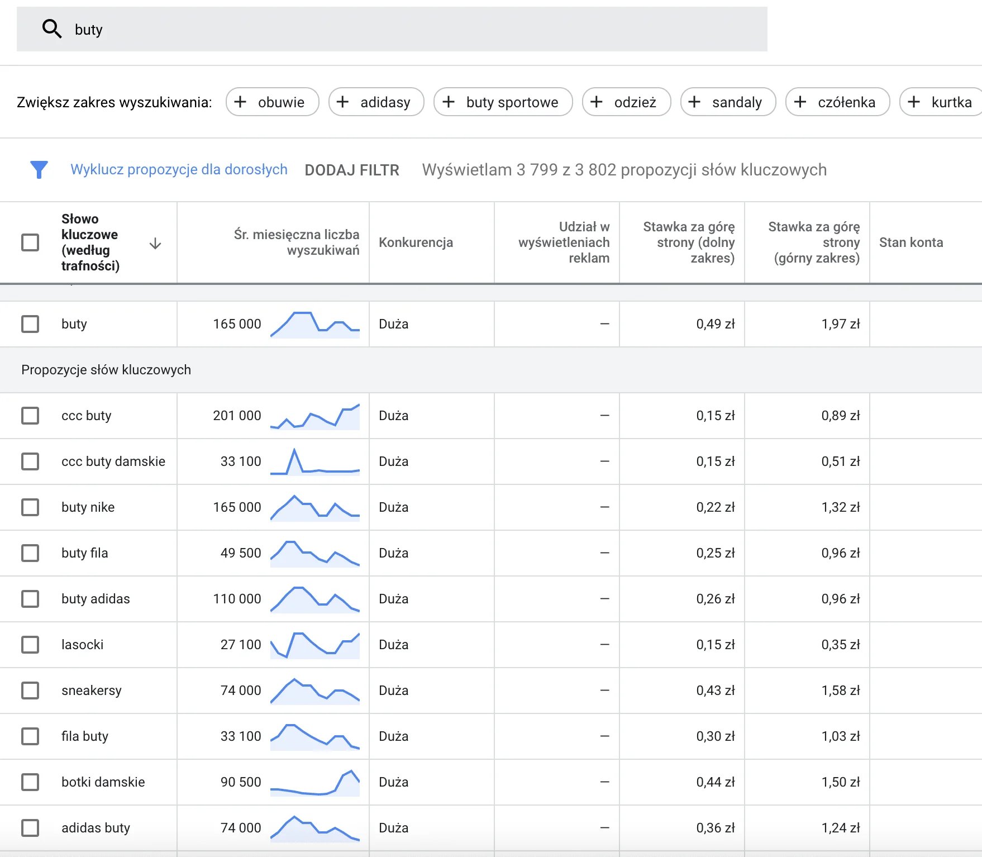
Task: Select the "sneakersy" keyword checkbox
Action: (x=30, y=691)
